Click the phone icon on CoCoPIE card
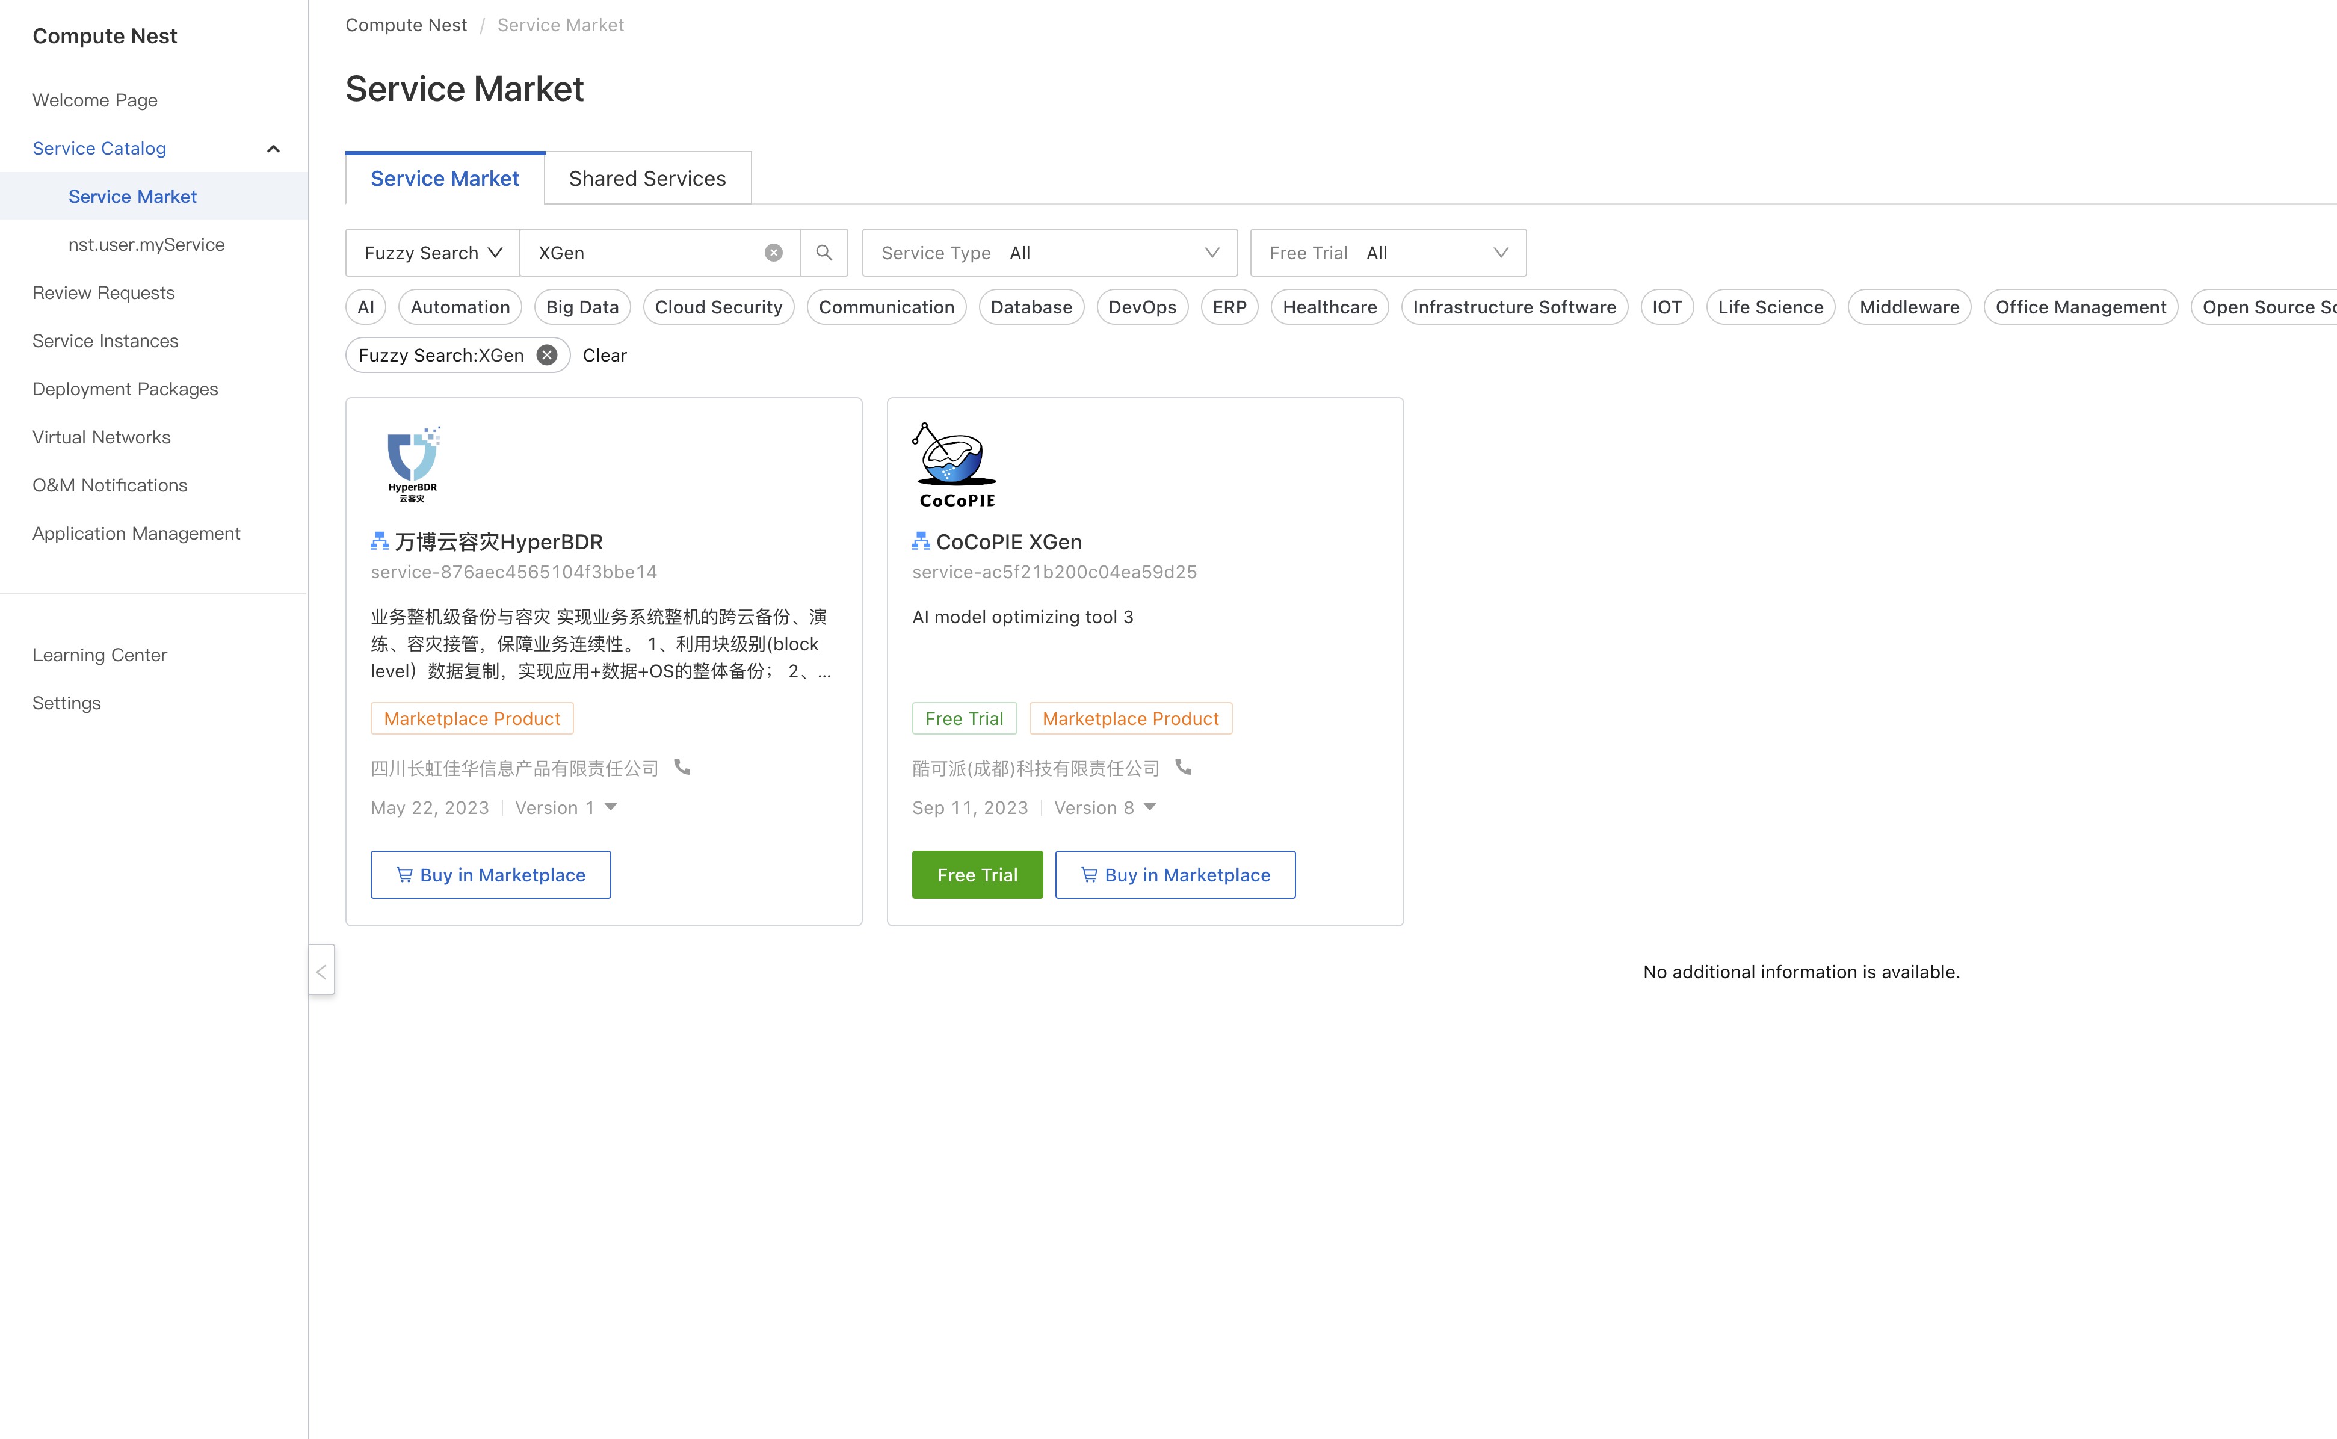Viewport: 2337px width, 1439px height. [1184, 767]
